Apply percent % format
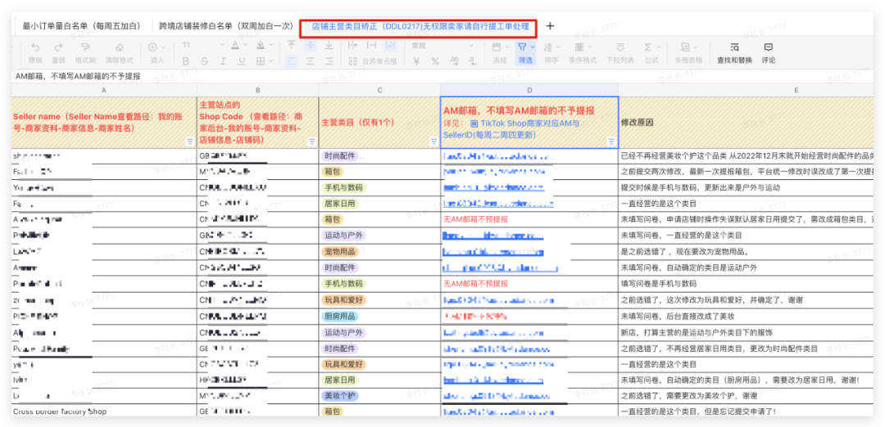Screen dimensions: 885x427 point(435,61)
